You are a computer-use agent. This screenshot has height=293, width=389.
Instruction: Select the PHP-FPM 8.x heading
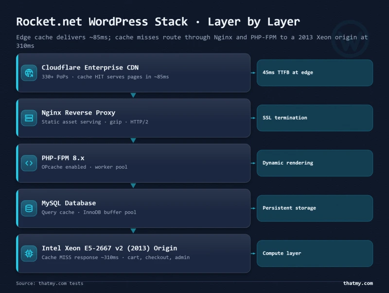63,158
